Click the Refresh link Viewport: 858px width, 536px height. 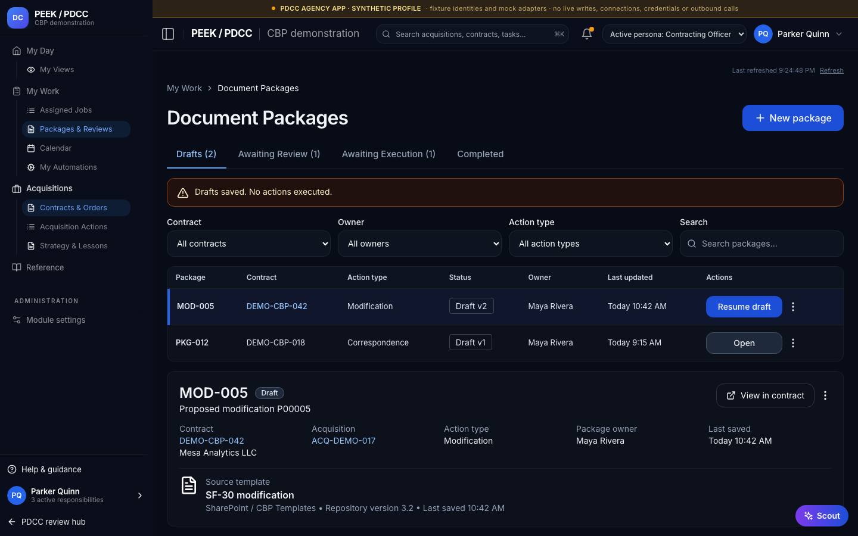pos(831,70)
